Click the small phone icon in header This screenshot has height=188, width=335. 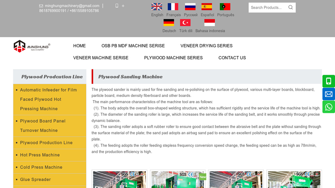pyautogui.click(x=117, y=6)
